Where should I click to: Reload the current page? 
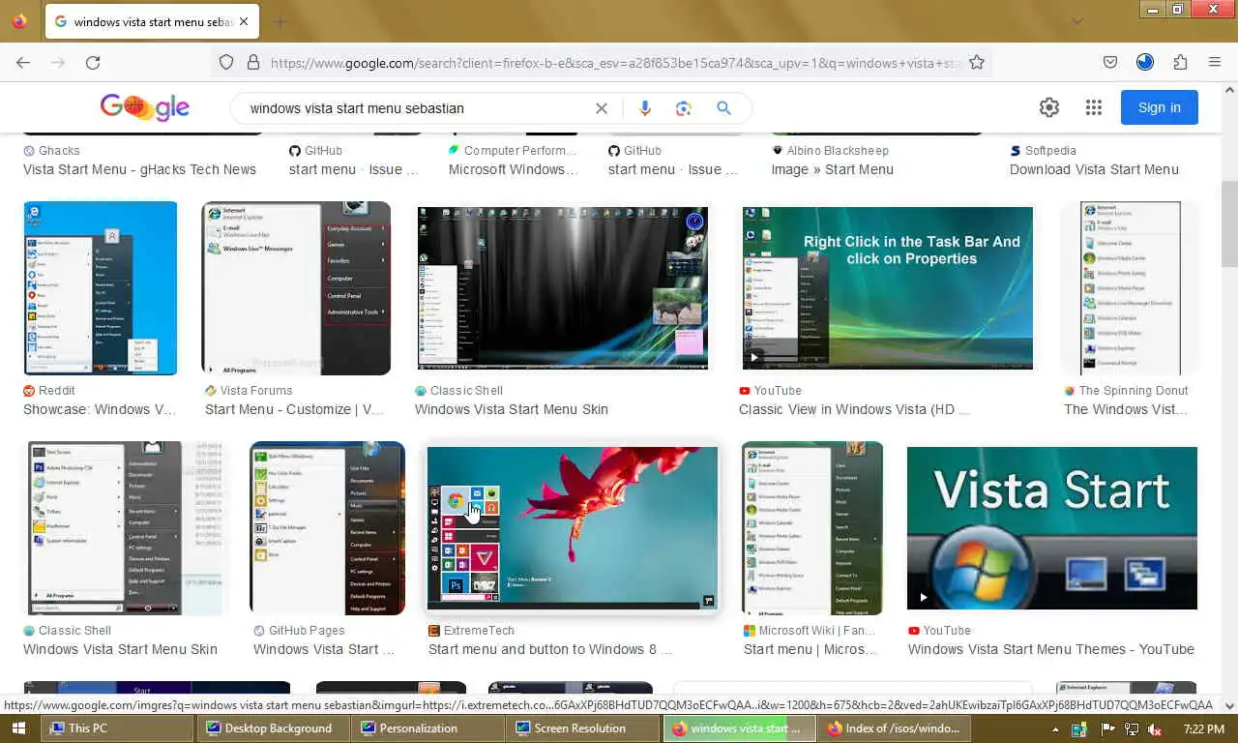93,63
